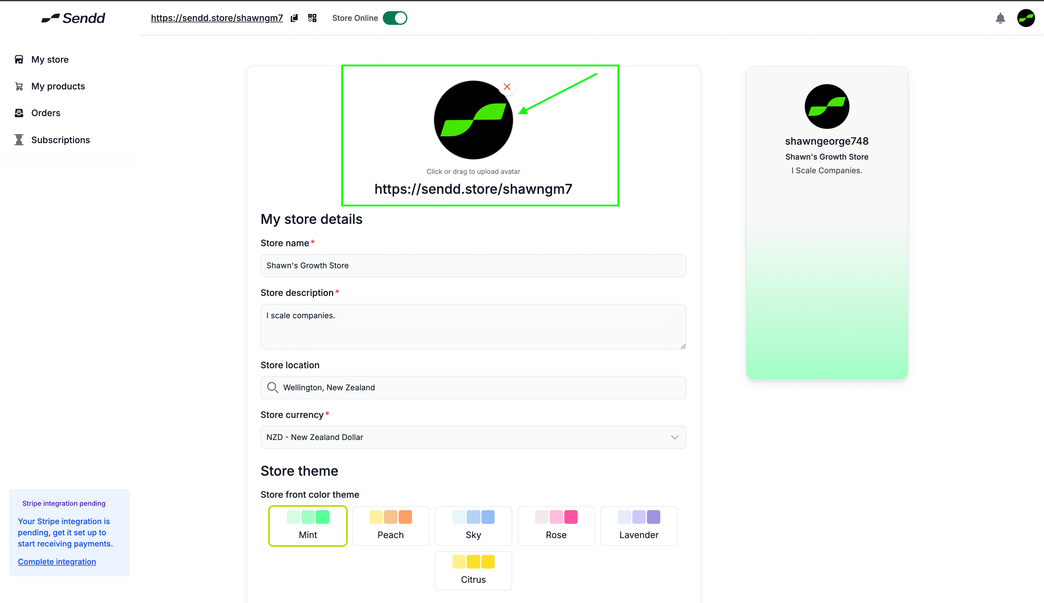
Task: Click the Store name input field
Action: pos(473,265)
